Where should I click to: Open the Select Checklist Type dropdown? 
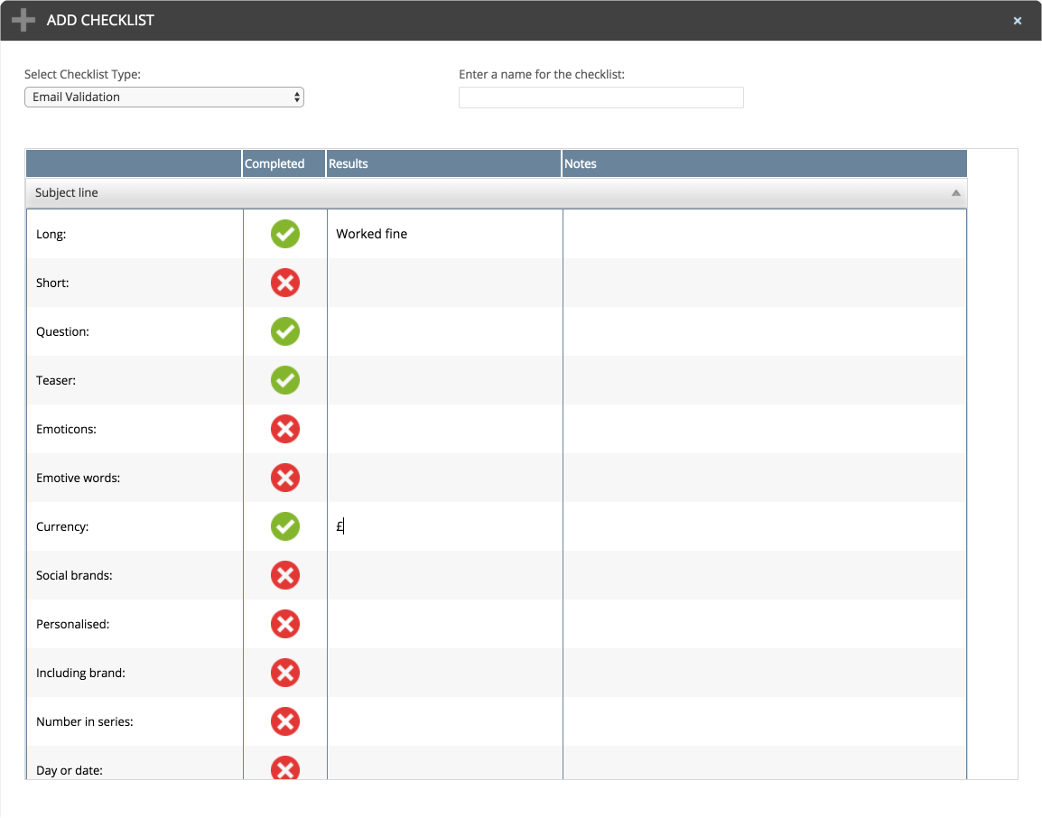(164, 98)
